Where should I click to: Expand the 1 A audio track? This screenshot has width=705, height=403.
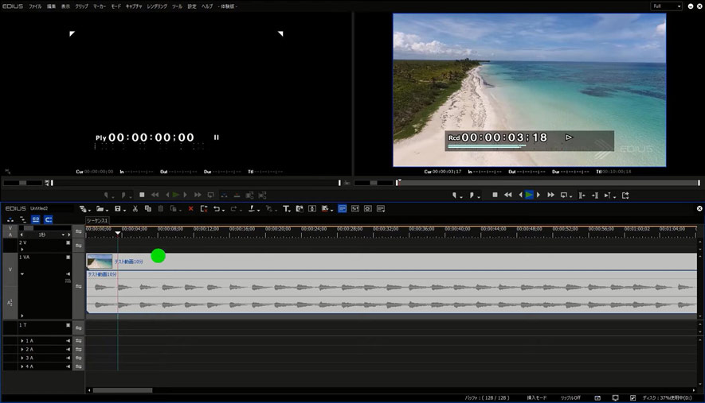click(x=22, y=341)
